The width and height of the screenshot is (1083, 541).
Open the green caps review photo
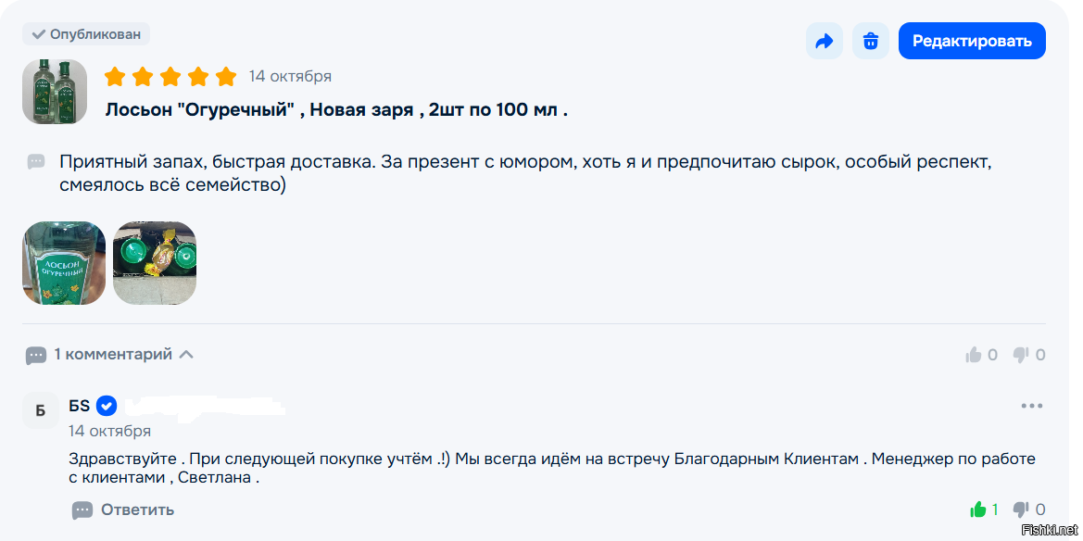155,263
